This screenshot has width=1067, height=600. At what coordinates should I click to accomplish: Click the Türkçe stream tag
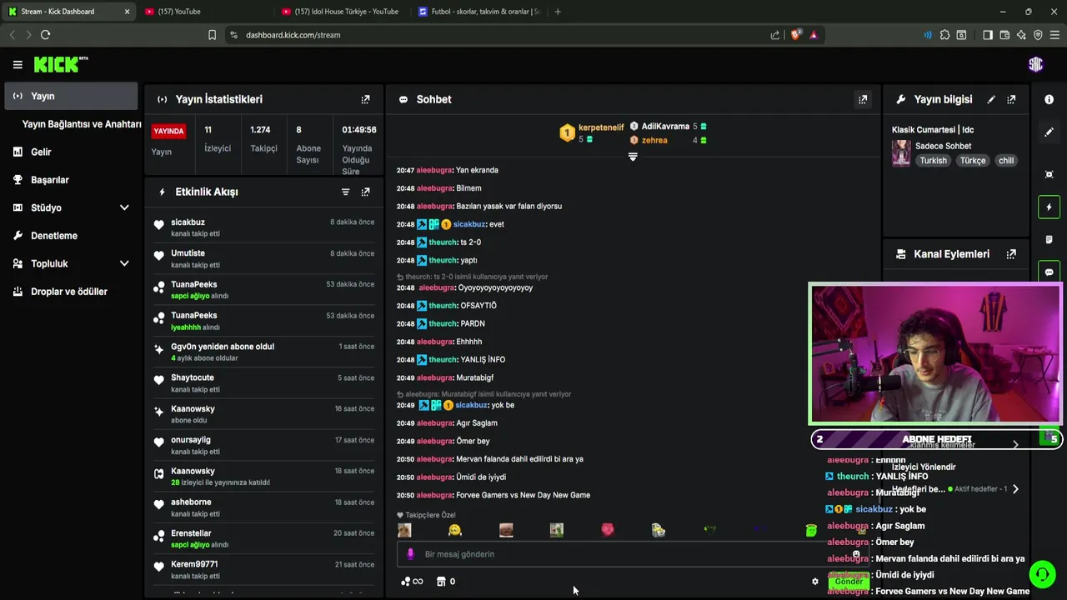tap(973, 161)
